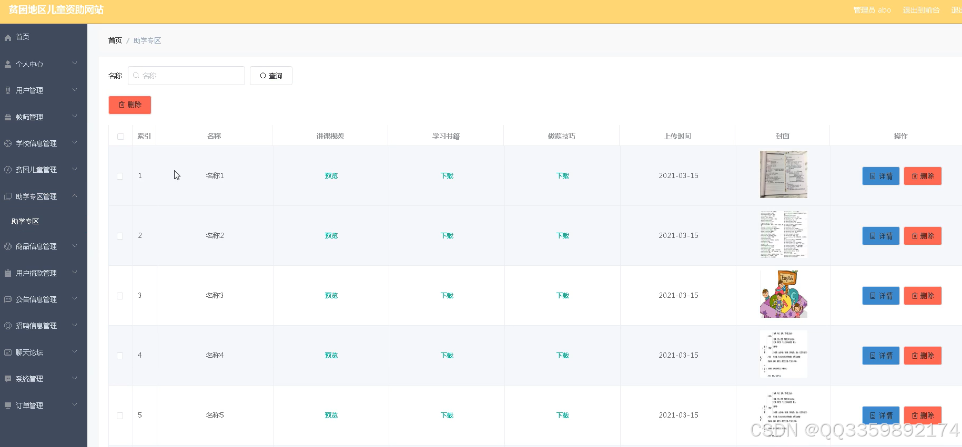The height and width of the screenshot is (447, 962).
Task: Click the search magnifier icon in 名称 field
Action: pos(136,76)
